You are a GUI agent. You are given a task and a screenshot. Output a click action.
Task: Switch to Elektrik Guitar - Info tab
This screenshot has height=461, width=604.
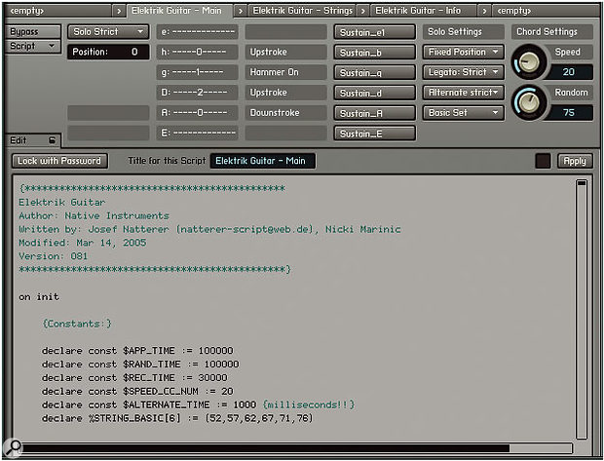[424, 11]
